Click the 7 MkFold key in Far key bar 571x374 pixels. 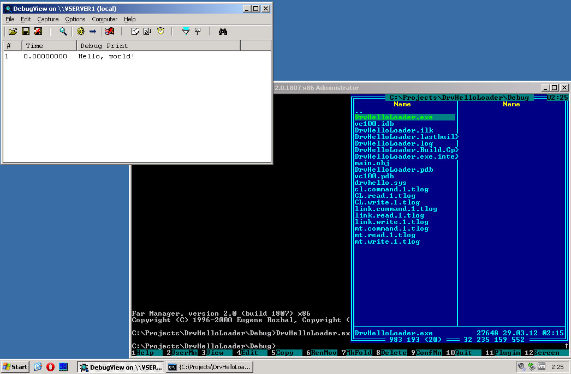pos(357,353)
